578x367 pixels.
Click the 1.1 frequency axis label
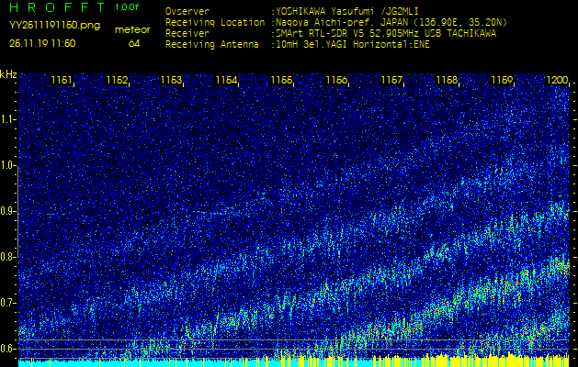tap(6, 119)
